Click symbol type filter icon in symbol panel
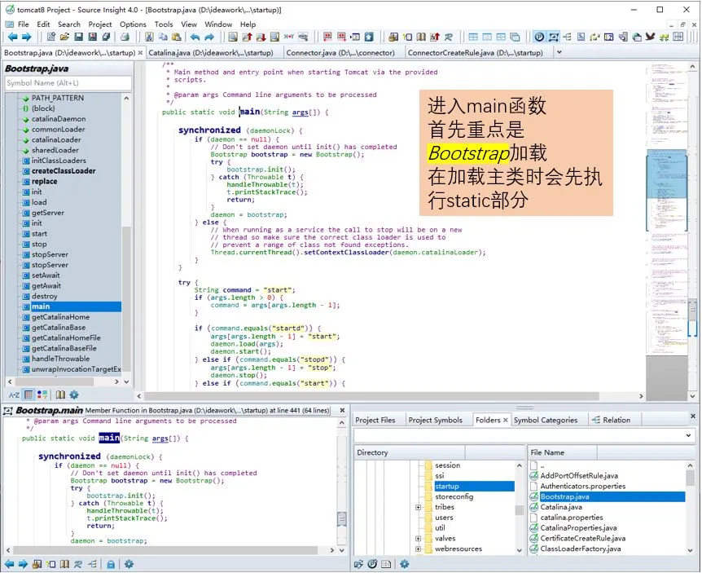The height and width of the screenshot is (573, 702). tap(42, 394)
